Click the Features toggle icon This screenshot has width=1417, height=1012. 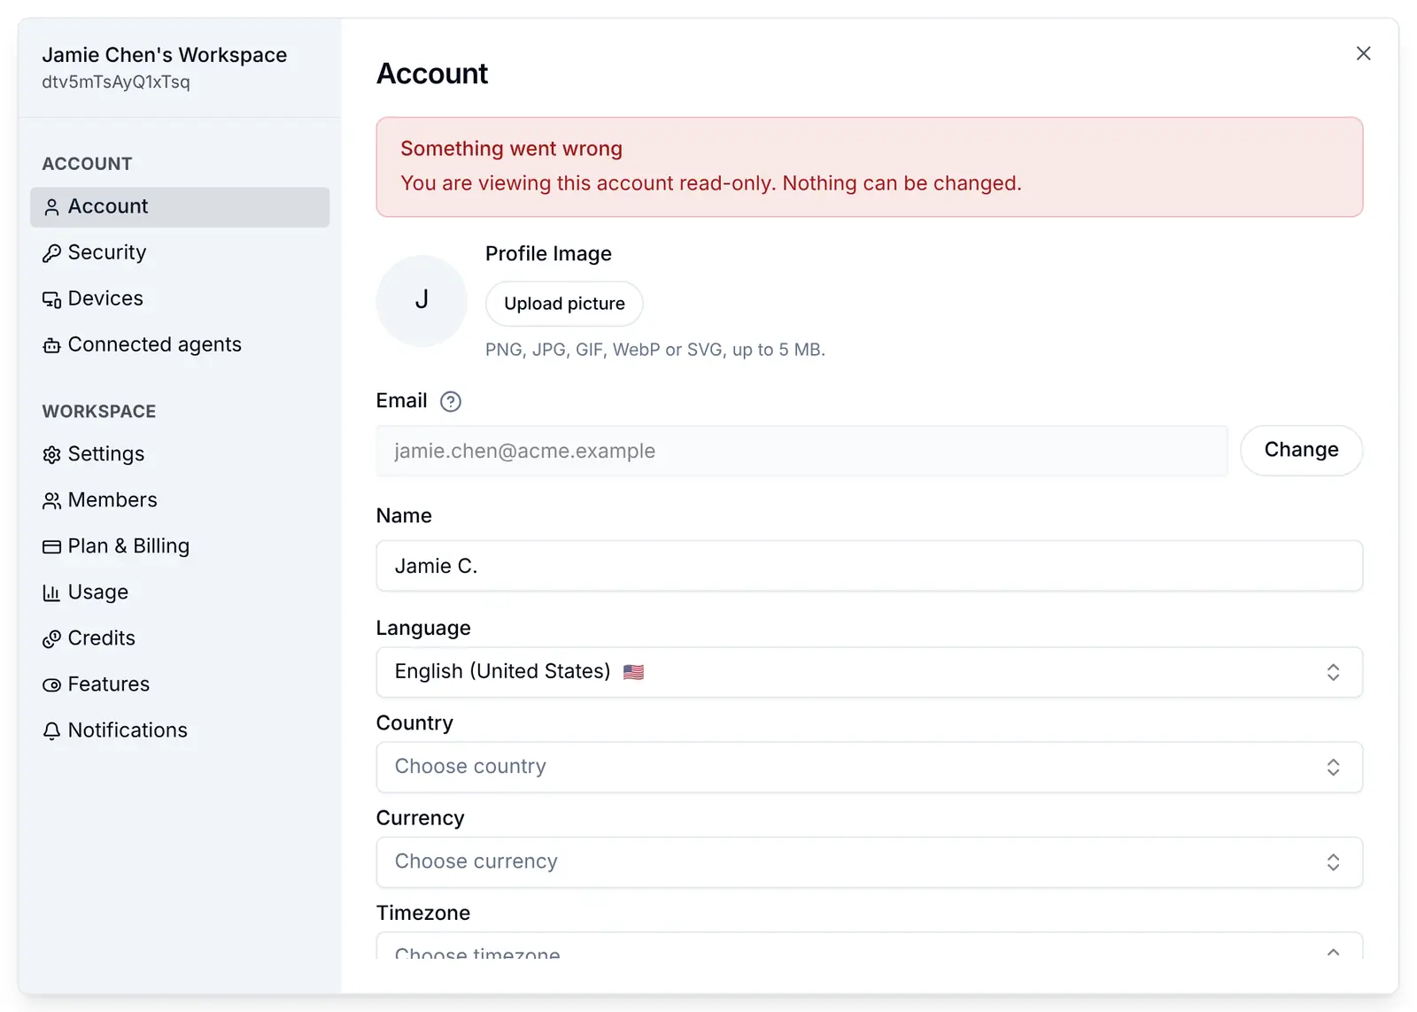(51, 685)
